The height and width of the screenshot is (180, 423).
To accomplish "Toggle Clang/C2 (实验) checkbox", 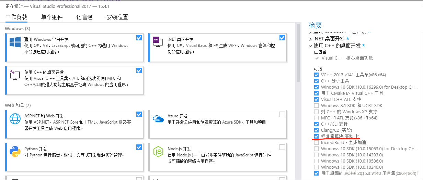I will (x=316, y=130).
